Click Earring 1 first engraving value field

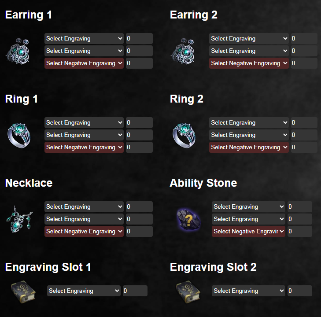139,38
